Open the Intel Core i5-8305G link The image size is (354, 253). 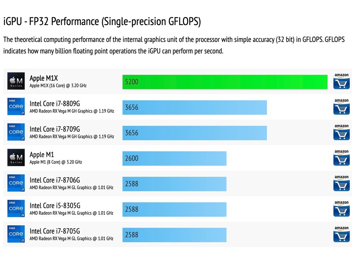pos(55,206)
